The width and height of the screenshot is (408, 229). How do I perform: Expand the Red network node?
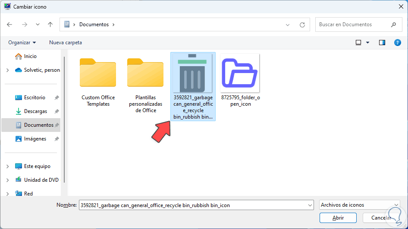pos(7,194)
